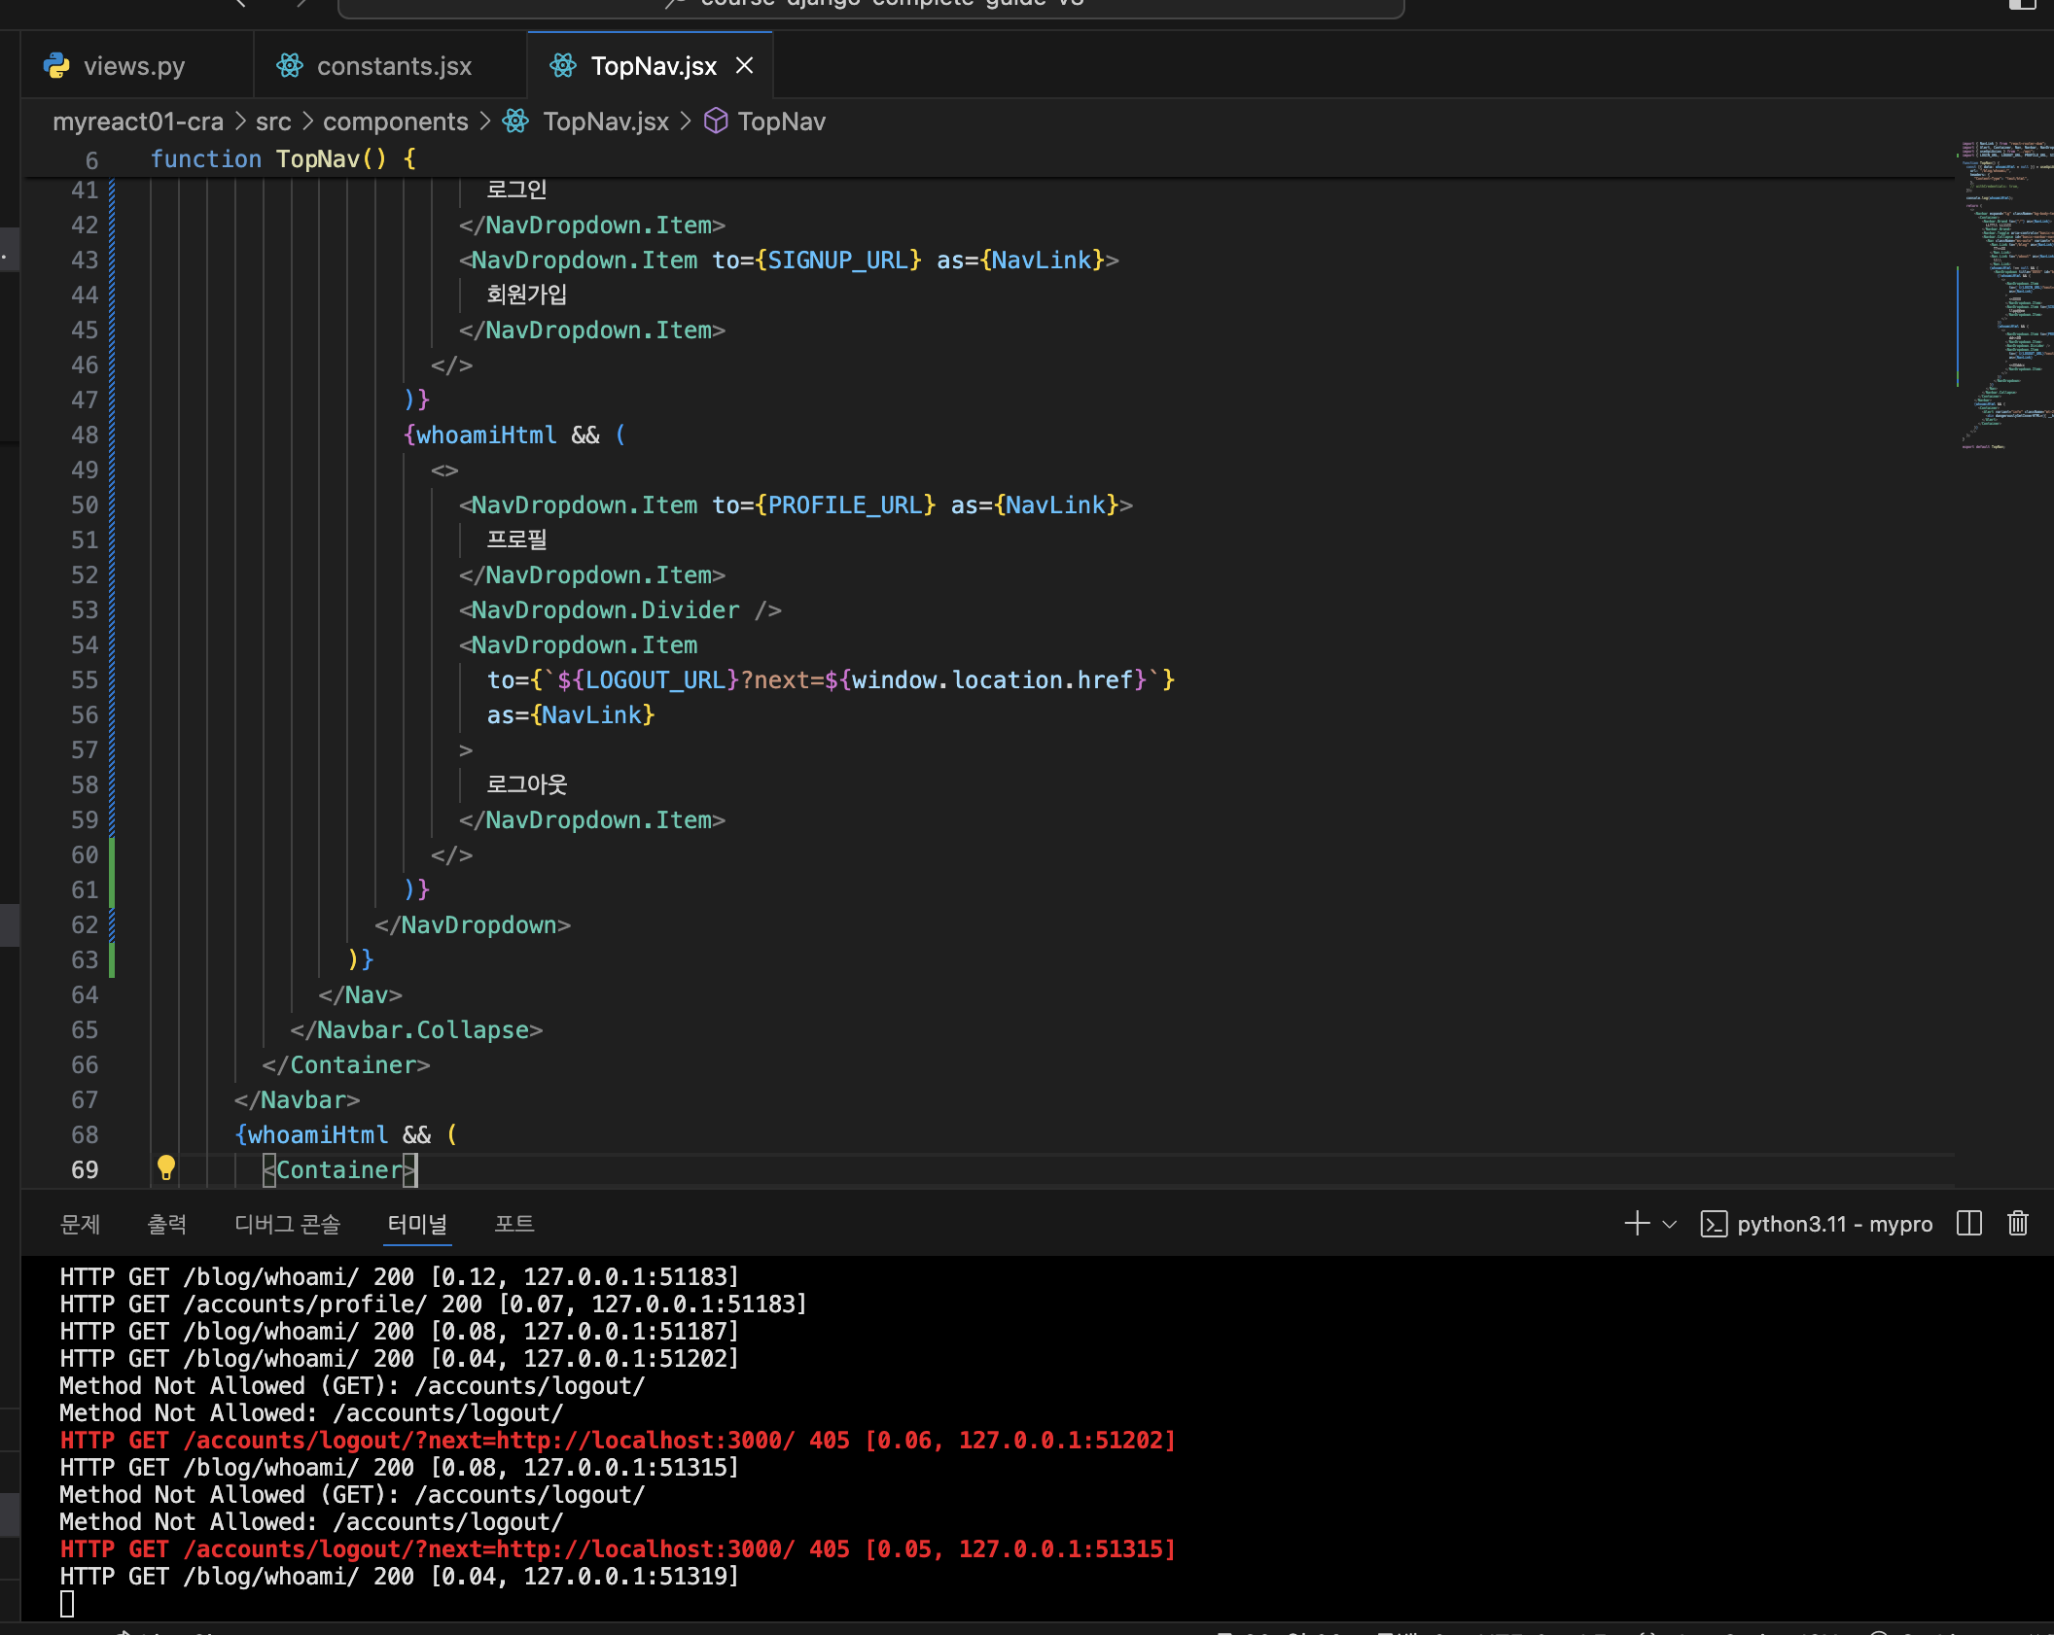This screenshot has height=1635, width=2054.
Task: Click the terminal input cursor prompt
Action: point(67,1604)
